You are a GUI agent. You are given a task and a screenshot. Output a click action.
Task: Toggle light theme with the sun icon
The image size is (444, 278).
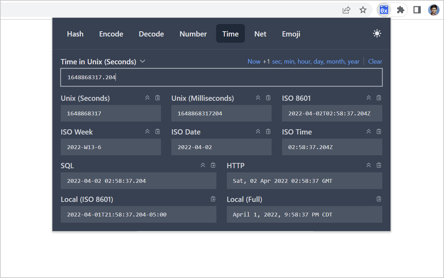click(x=377, y=33)
